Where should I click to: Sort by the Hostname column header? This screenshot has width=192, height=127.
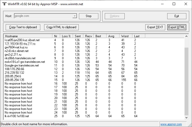[x=28, y=36]
